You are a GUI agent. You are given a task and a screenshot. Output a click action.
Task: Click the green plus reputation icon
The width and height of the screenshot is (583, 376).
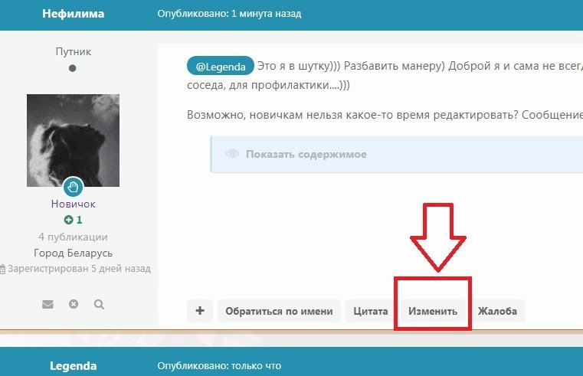(x=68, y=220)
